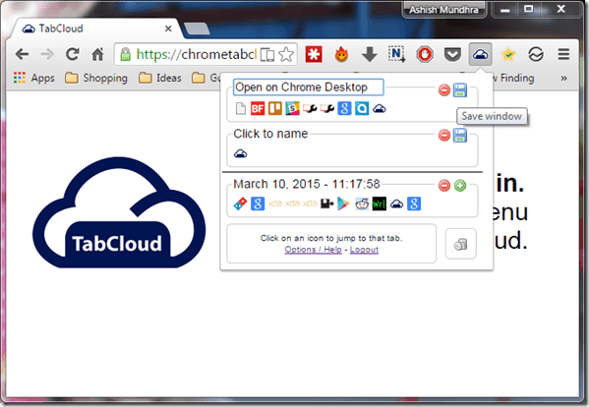This screenshot has width=589, height=407.
Task: Restore the March 10, 2015 saved window
Action: click(460, 185)
